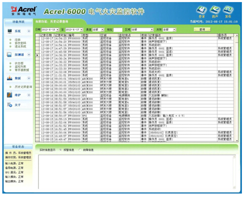The height and width of the screenshot is (198, 246).
Task: Select the 报警信息 radio button
Action: 61,150
